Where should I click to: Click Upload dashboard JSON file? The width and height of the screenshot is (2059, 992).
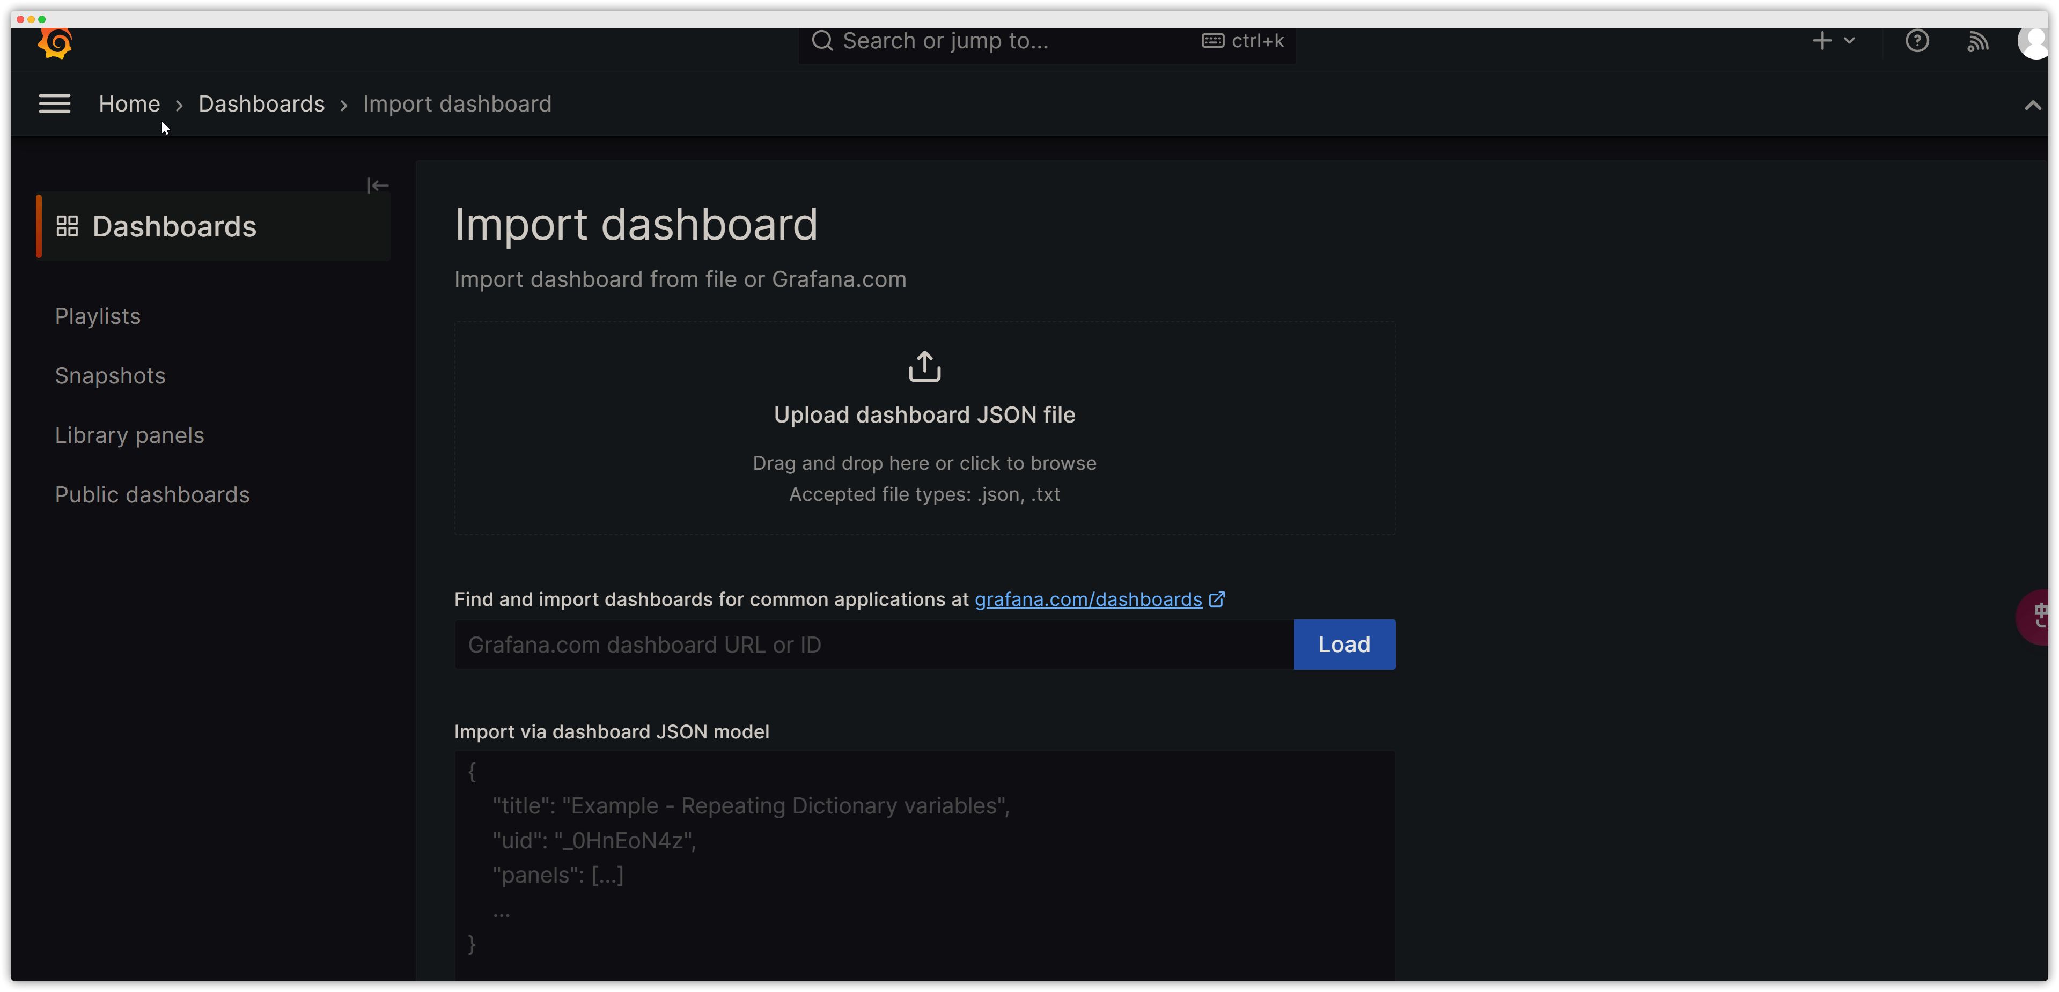(x=925, y=414)
